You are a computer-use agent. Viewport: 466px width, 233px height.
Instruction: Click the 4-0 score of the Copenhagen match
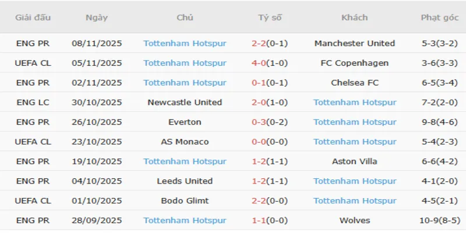point(260,63)
